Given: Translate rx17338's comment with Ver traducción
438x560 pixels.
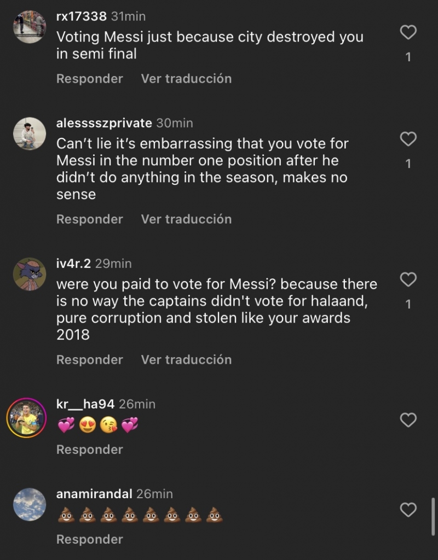Looking at the screenshot, I should (x=186, y=79).
